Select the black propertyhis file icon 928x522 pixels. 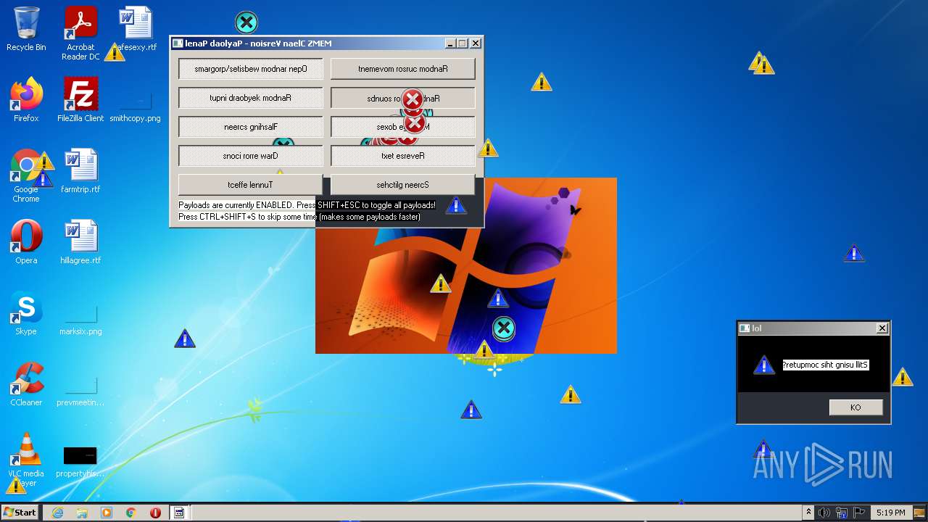(80, 461)
